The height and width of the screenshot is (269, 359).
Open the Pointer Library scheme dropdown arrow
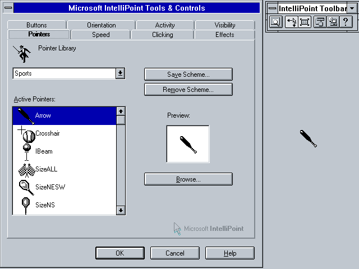(120, 73)
